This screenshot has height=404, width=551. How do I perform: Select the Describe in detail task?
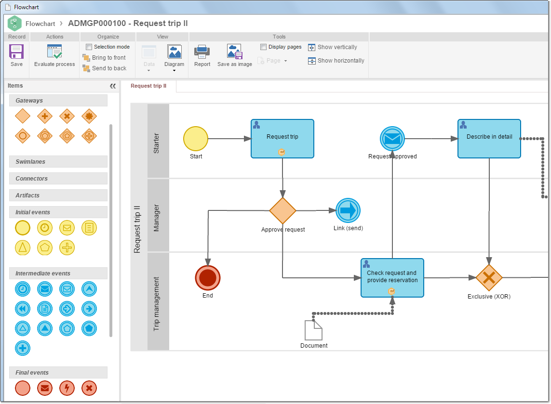pyautogui.click(x=489, y=139)
